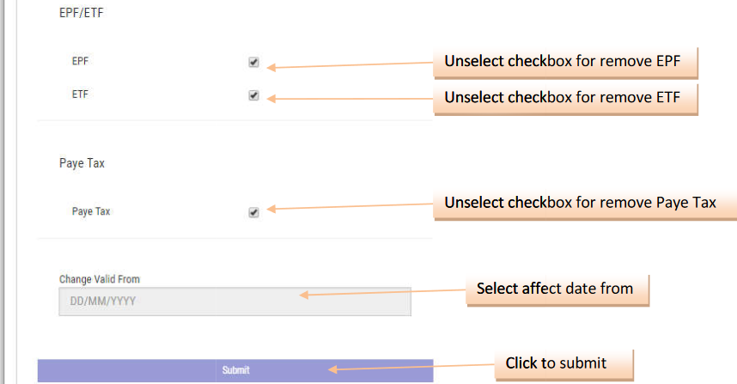Click the 'Select affect date from' callout
The height and width of the screenshot is (384, 737).
(555, 289)
